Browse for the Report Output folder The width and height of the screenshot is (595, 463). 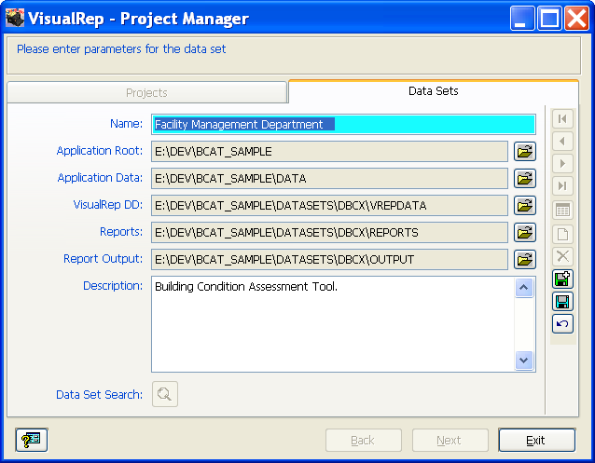(x=524, y=259)
